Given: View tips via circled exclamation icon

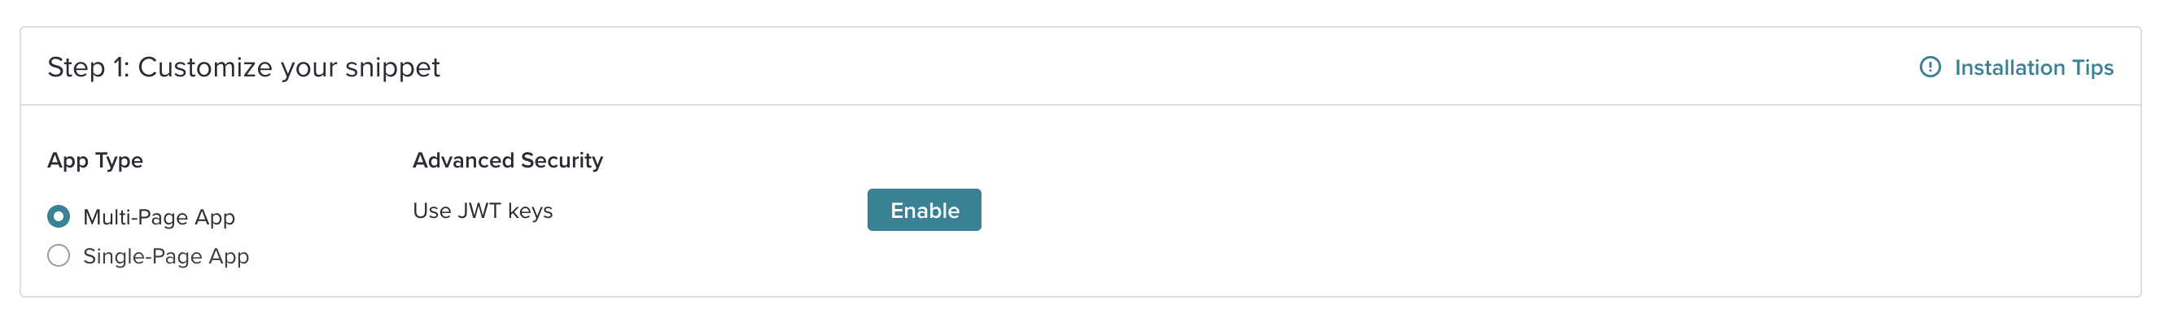Looking at the screenshot, I should [x=1930, y=67].
